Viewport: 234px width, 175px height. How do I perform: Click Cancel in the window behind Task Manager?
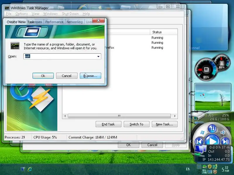tap(152, 145)
